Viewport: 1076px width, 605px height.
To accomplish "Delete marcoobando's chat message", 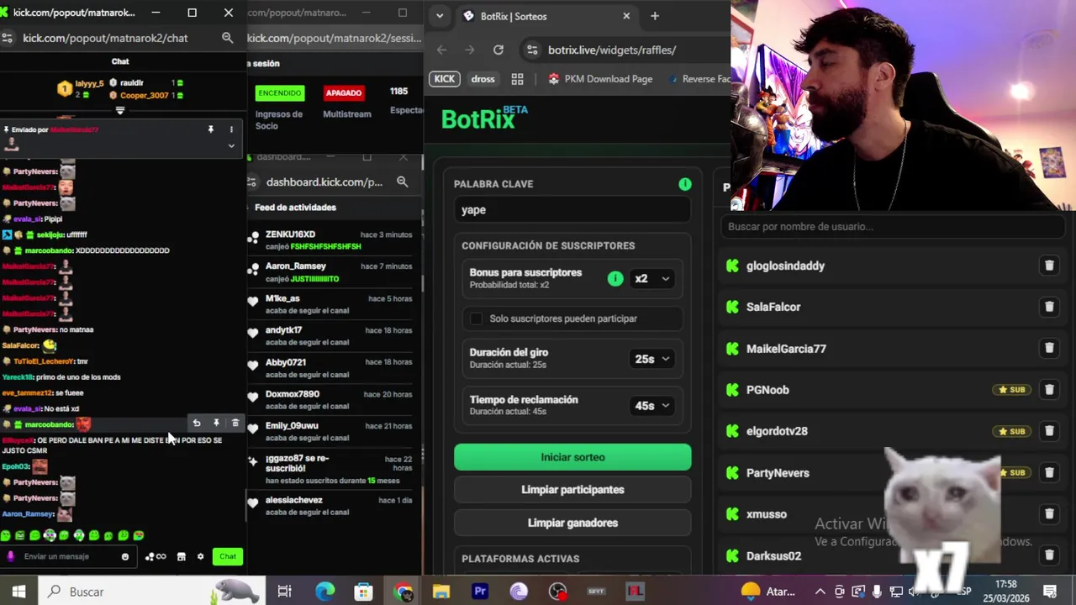I will coord(235,423).
